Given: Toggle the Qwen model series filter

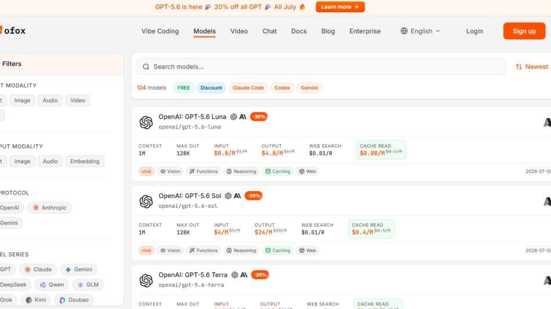Looking at the screenshot, I should pos(52,285).
